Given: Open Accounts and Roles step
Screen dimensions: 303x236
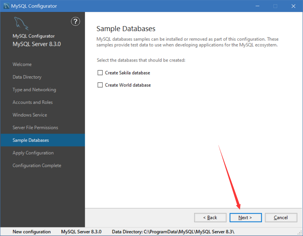Looking at the screenshot, I should tap(33, 102).
